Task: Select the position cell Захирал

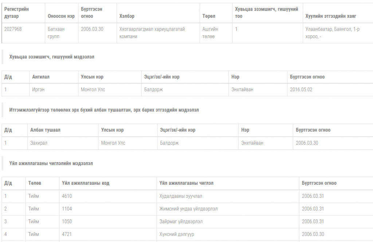Action: tap(63, 143)
